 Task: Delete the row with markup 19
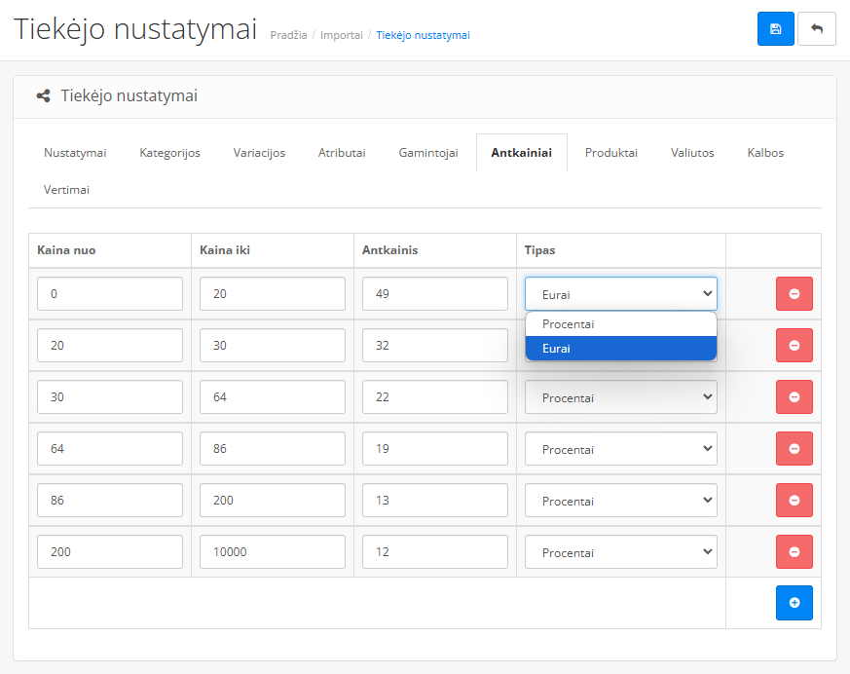click(x=794, y=449)
